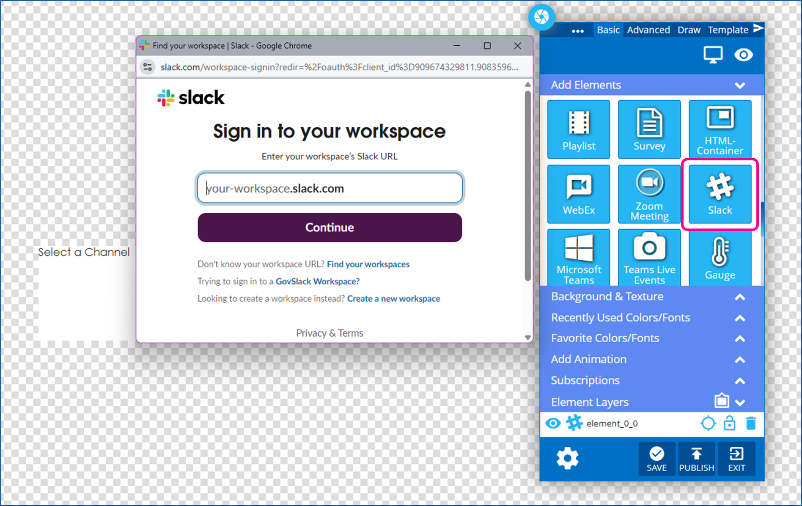Image resolution: width=802 pixels, height=506 pixels.
Task: Close the Slack Chrome window
Action: click(x=517, y=46)
